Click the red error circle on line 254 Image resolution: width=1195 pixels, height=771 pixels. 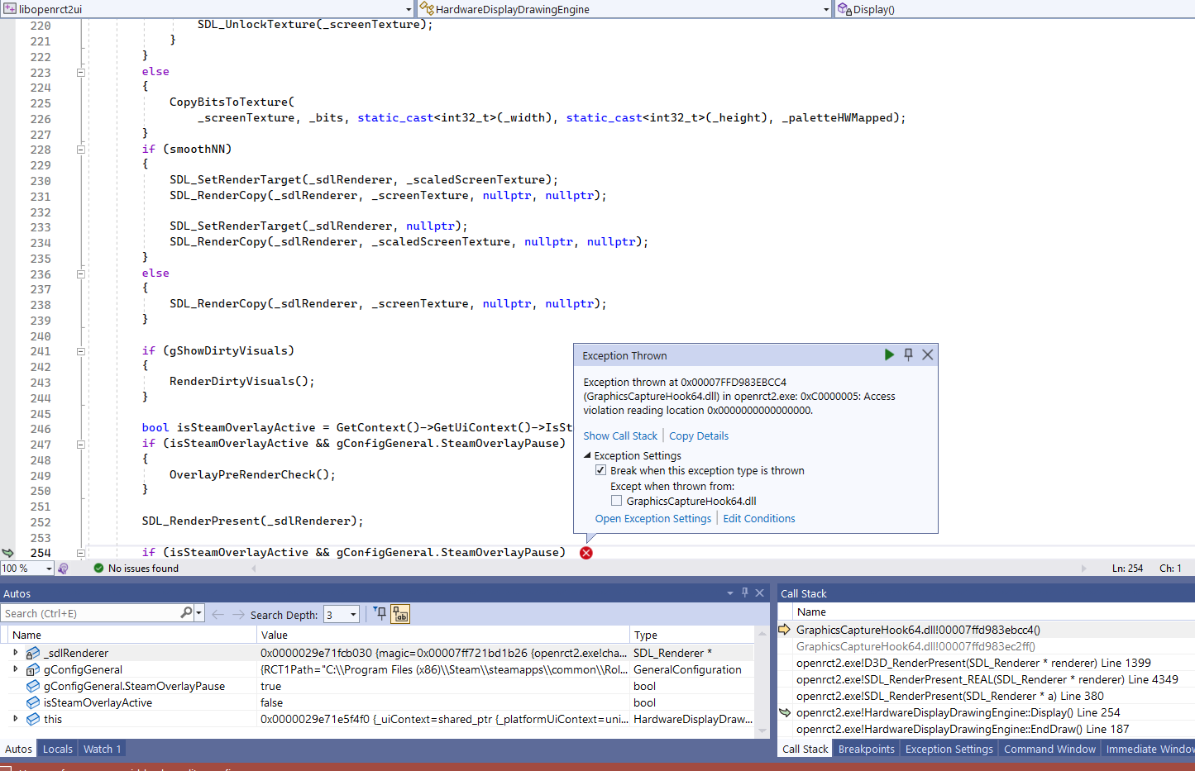pos(586,553)
